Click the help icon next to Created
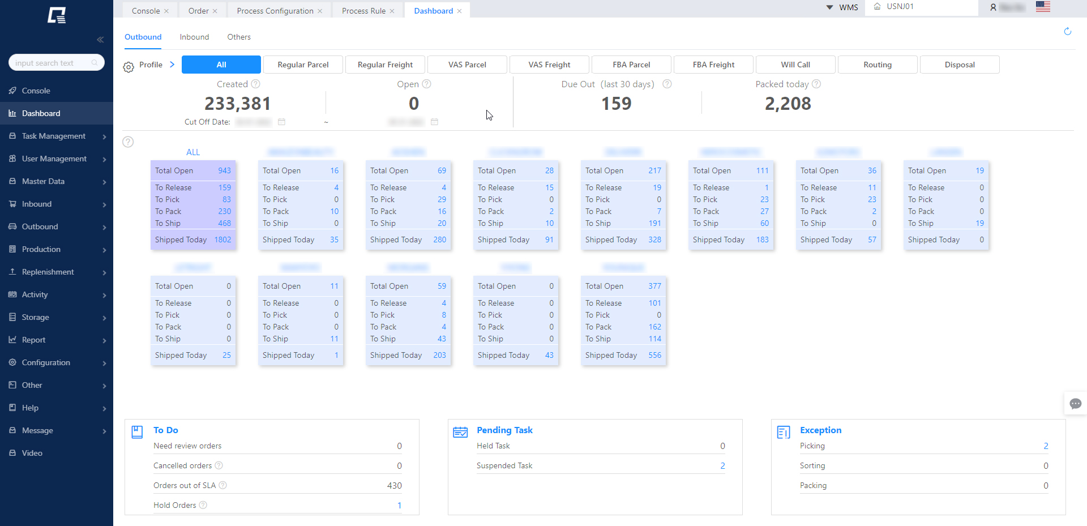The width and height of the screenshot is (1087, 526). [x=256, y=84]
